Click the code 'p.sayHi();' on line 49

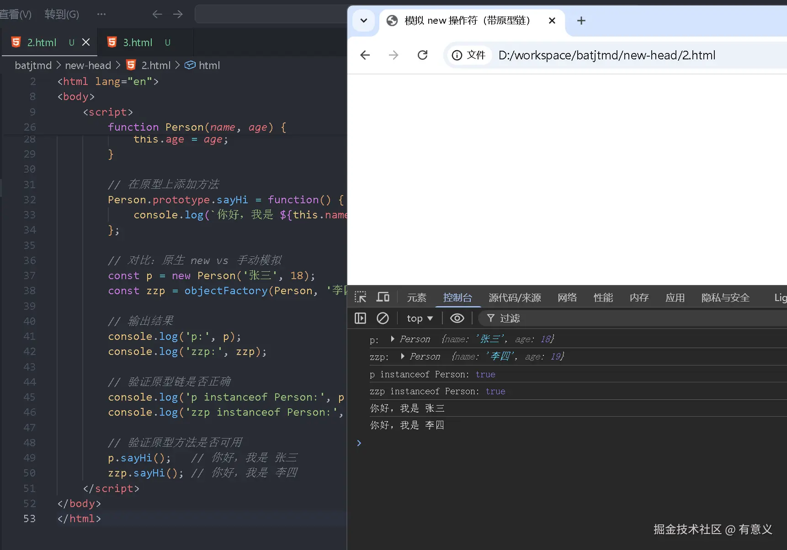click(x=139, y=458)
